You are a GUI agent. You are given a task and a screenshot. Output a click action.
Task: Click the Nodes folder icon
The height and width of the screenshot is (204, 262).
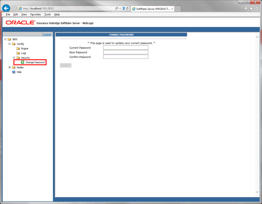coord(14,67)
